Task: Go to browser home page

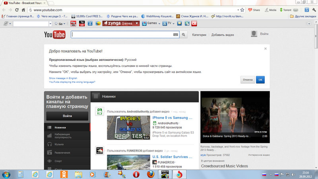Action: 23,10
